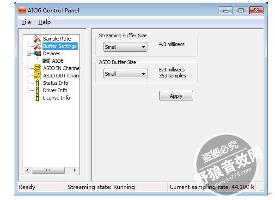This screenshot has height=200, width=275.
Task: Click the Driver Info icon
Action: click(37, 90)
